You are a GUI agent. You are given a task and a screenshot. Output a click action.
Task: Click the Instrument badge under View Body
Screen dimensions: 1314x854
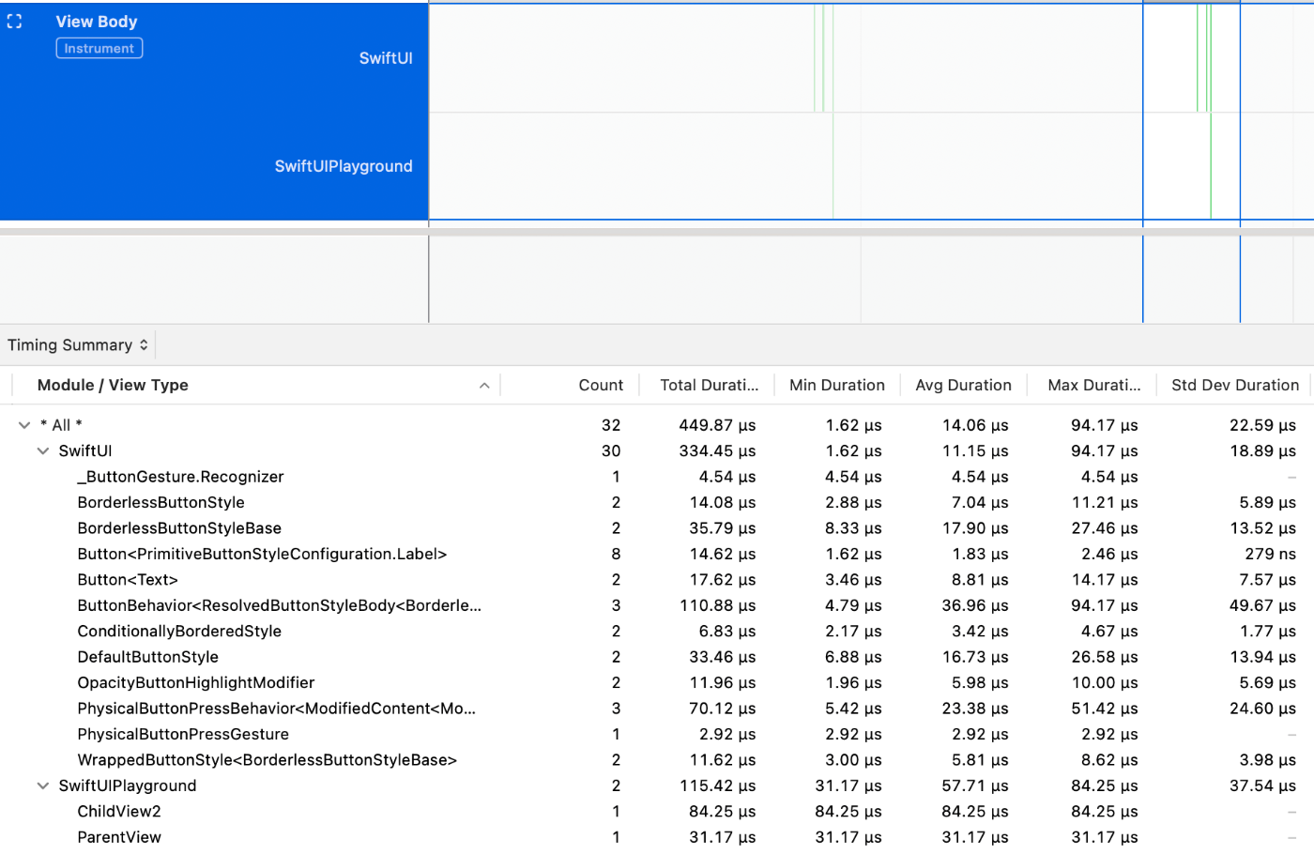[x=99, y=49]
